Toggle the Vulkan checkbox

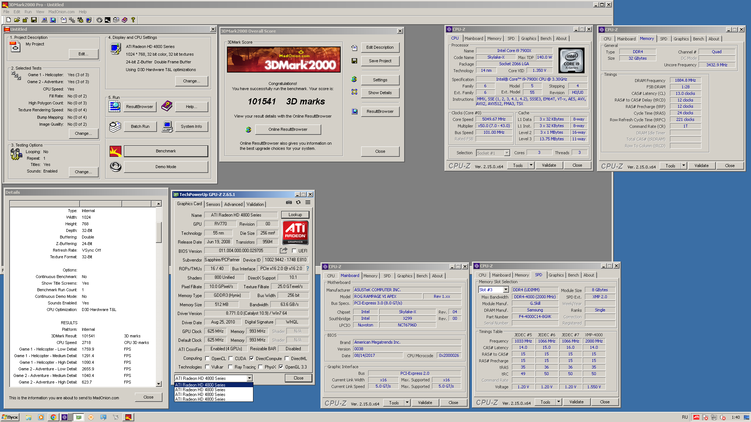click(207, 367)
